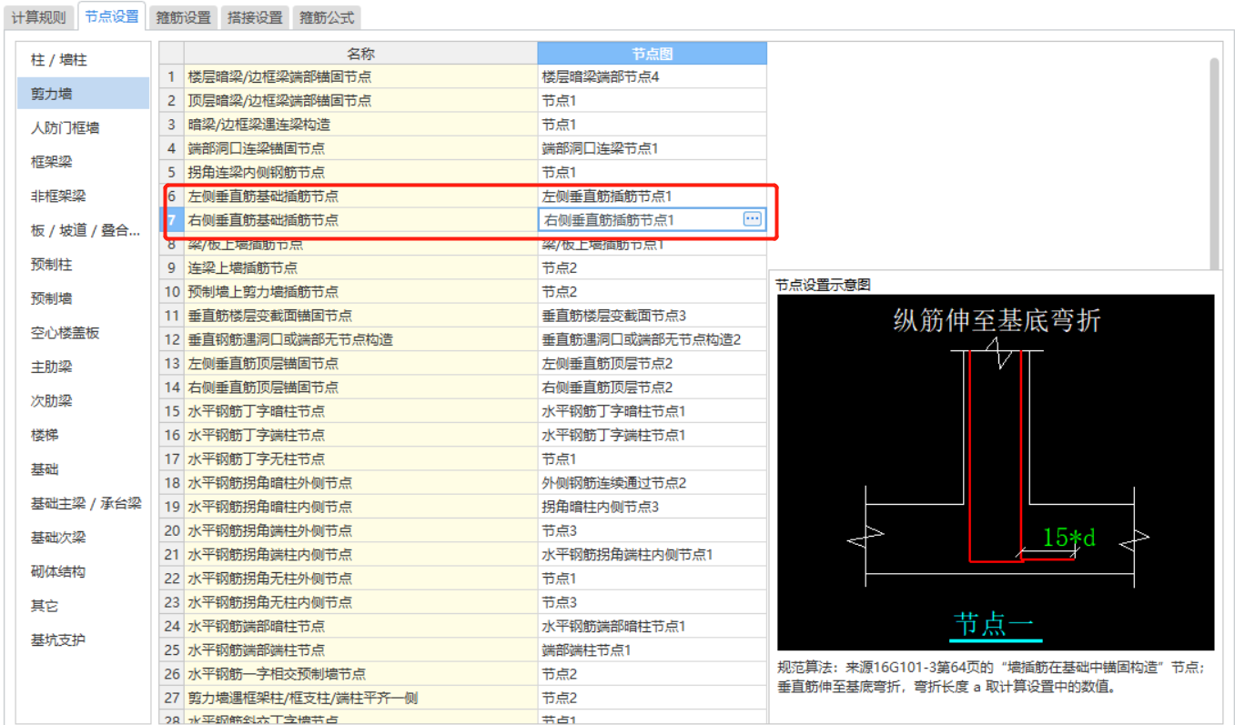Viewport: 1235px width, 725px height.
Task: Select row 水平钢筋拐角端柱内侧节点
Action: 360,554
